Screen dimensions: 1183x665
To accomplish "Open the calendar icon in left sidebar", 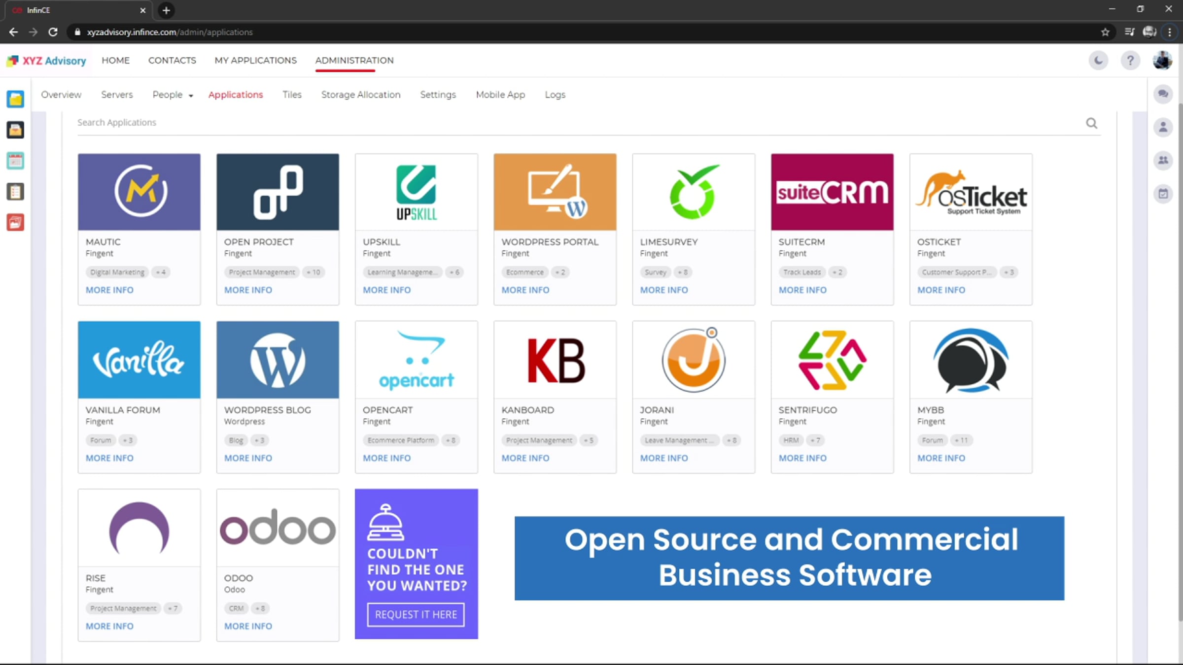I will point(15,161).
